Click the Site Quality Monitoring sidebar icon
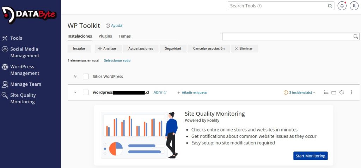 pos(5,95)
